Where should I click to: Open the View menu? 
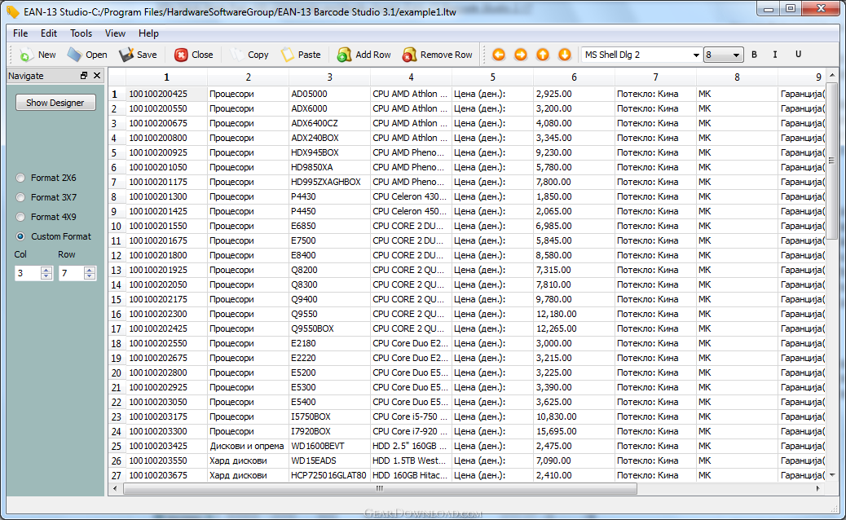[x=115, y=33]
